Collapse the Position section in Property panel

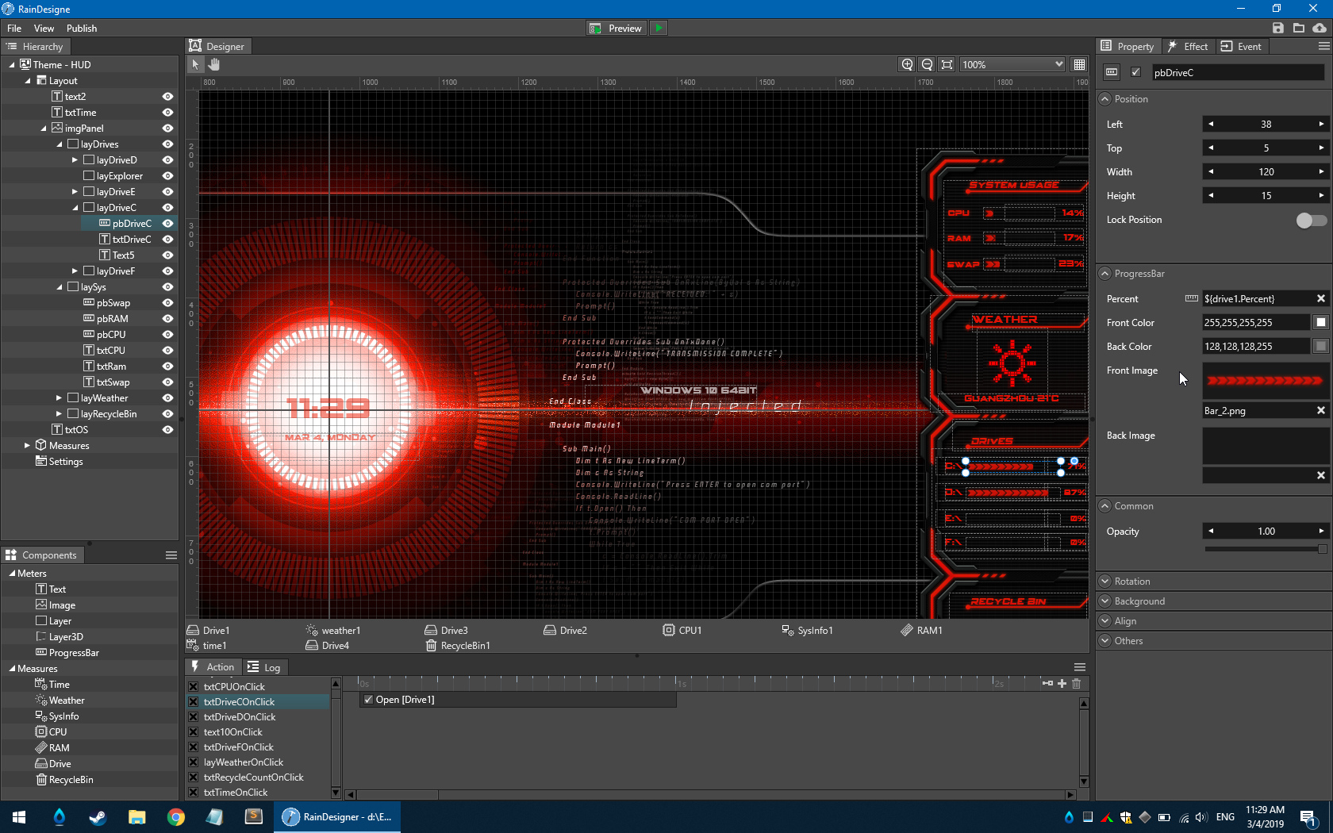pyautogui.click(x=1104, y=98)
